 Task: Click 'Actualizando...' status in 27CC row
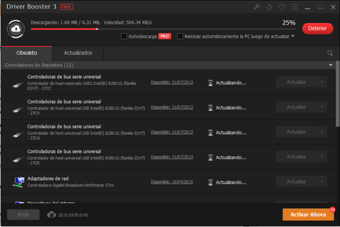tap(231, 83)
